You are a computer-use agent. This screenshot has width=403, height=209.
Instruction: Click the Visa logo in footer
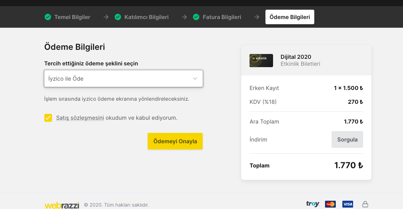pyautogui.click(x=348, y=204)
